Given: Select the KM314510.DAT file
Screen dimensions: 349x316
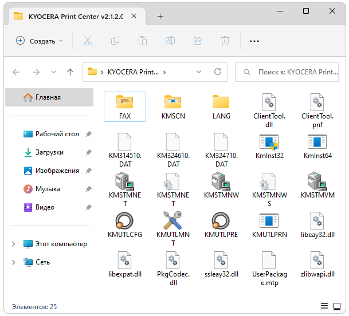Looking at the screenshot, I should (125, 150).
